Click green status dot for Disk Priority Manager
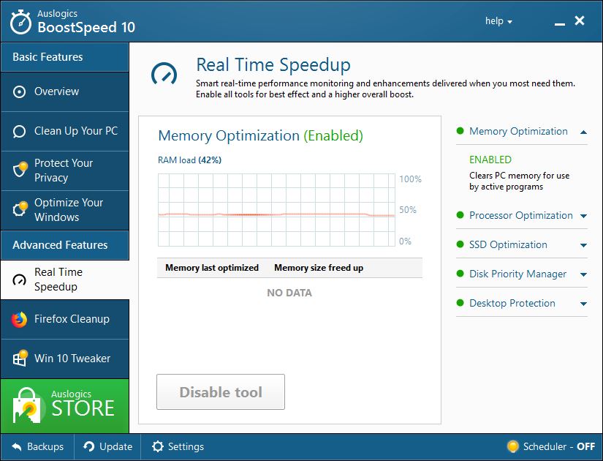 [460, 274]
